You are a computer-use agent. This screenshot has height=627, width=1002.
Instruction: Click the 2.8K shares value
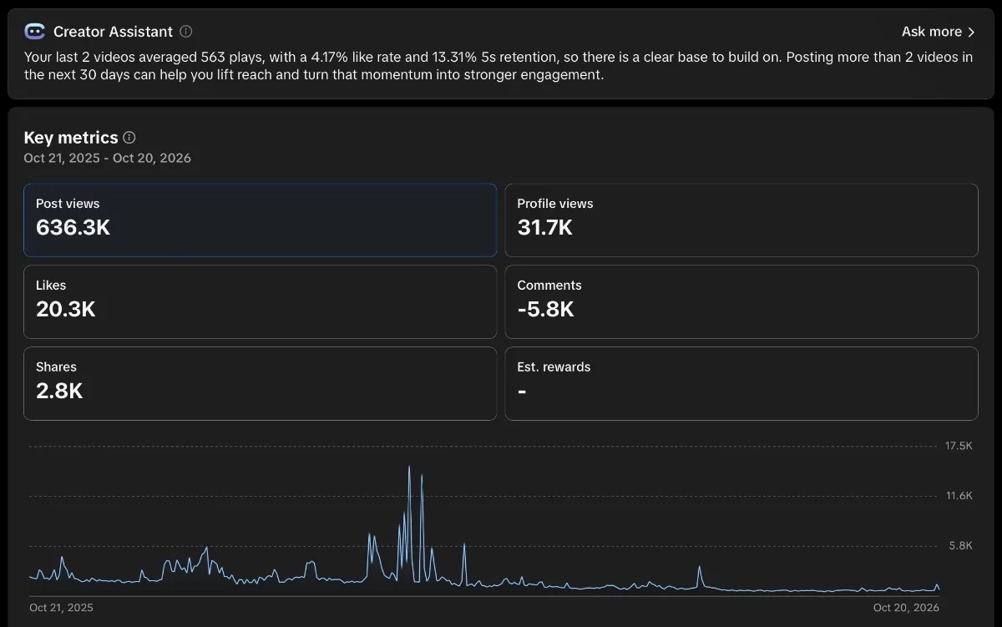coord(59,391)
